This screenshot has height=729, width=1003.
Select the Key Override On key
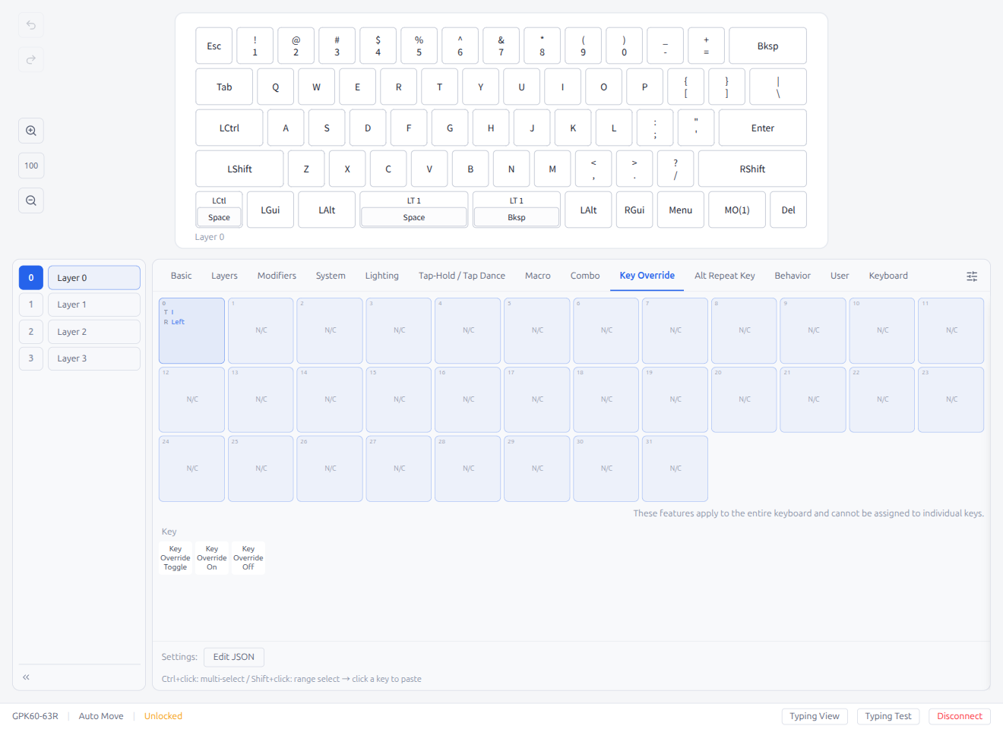(x=212, y=558)
